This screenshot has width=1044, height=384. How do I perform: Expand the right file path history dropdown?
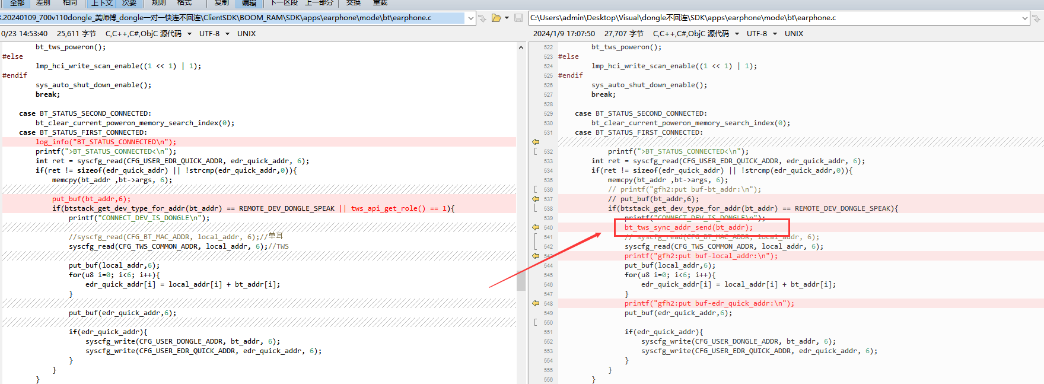[x=1025, y=18]
